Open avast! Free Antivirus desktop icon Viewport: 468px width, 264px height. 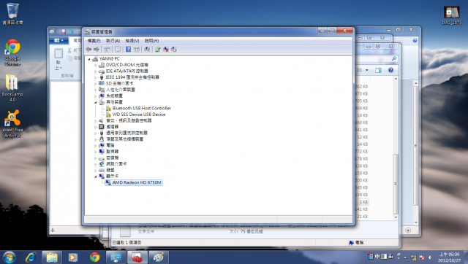coord(12,123)
